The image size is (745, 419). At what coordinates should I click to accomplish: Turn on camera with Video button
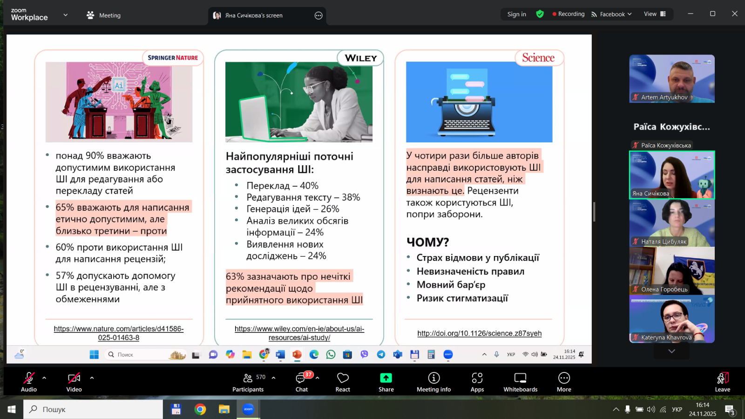tap(74, 381)
